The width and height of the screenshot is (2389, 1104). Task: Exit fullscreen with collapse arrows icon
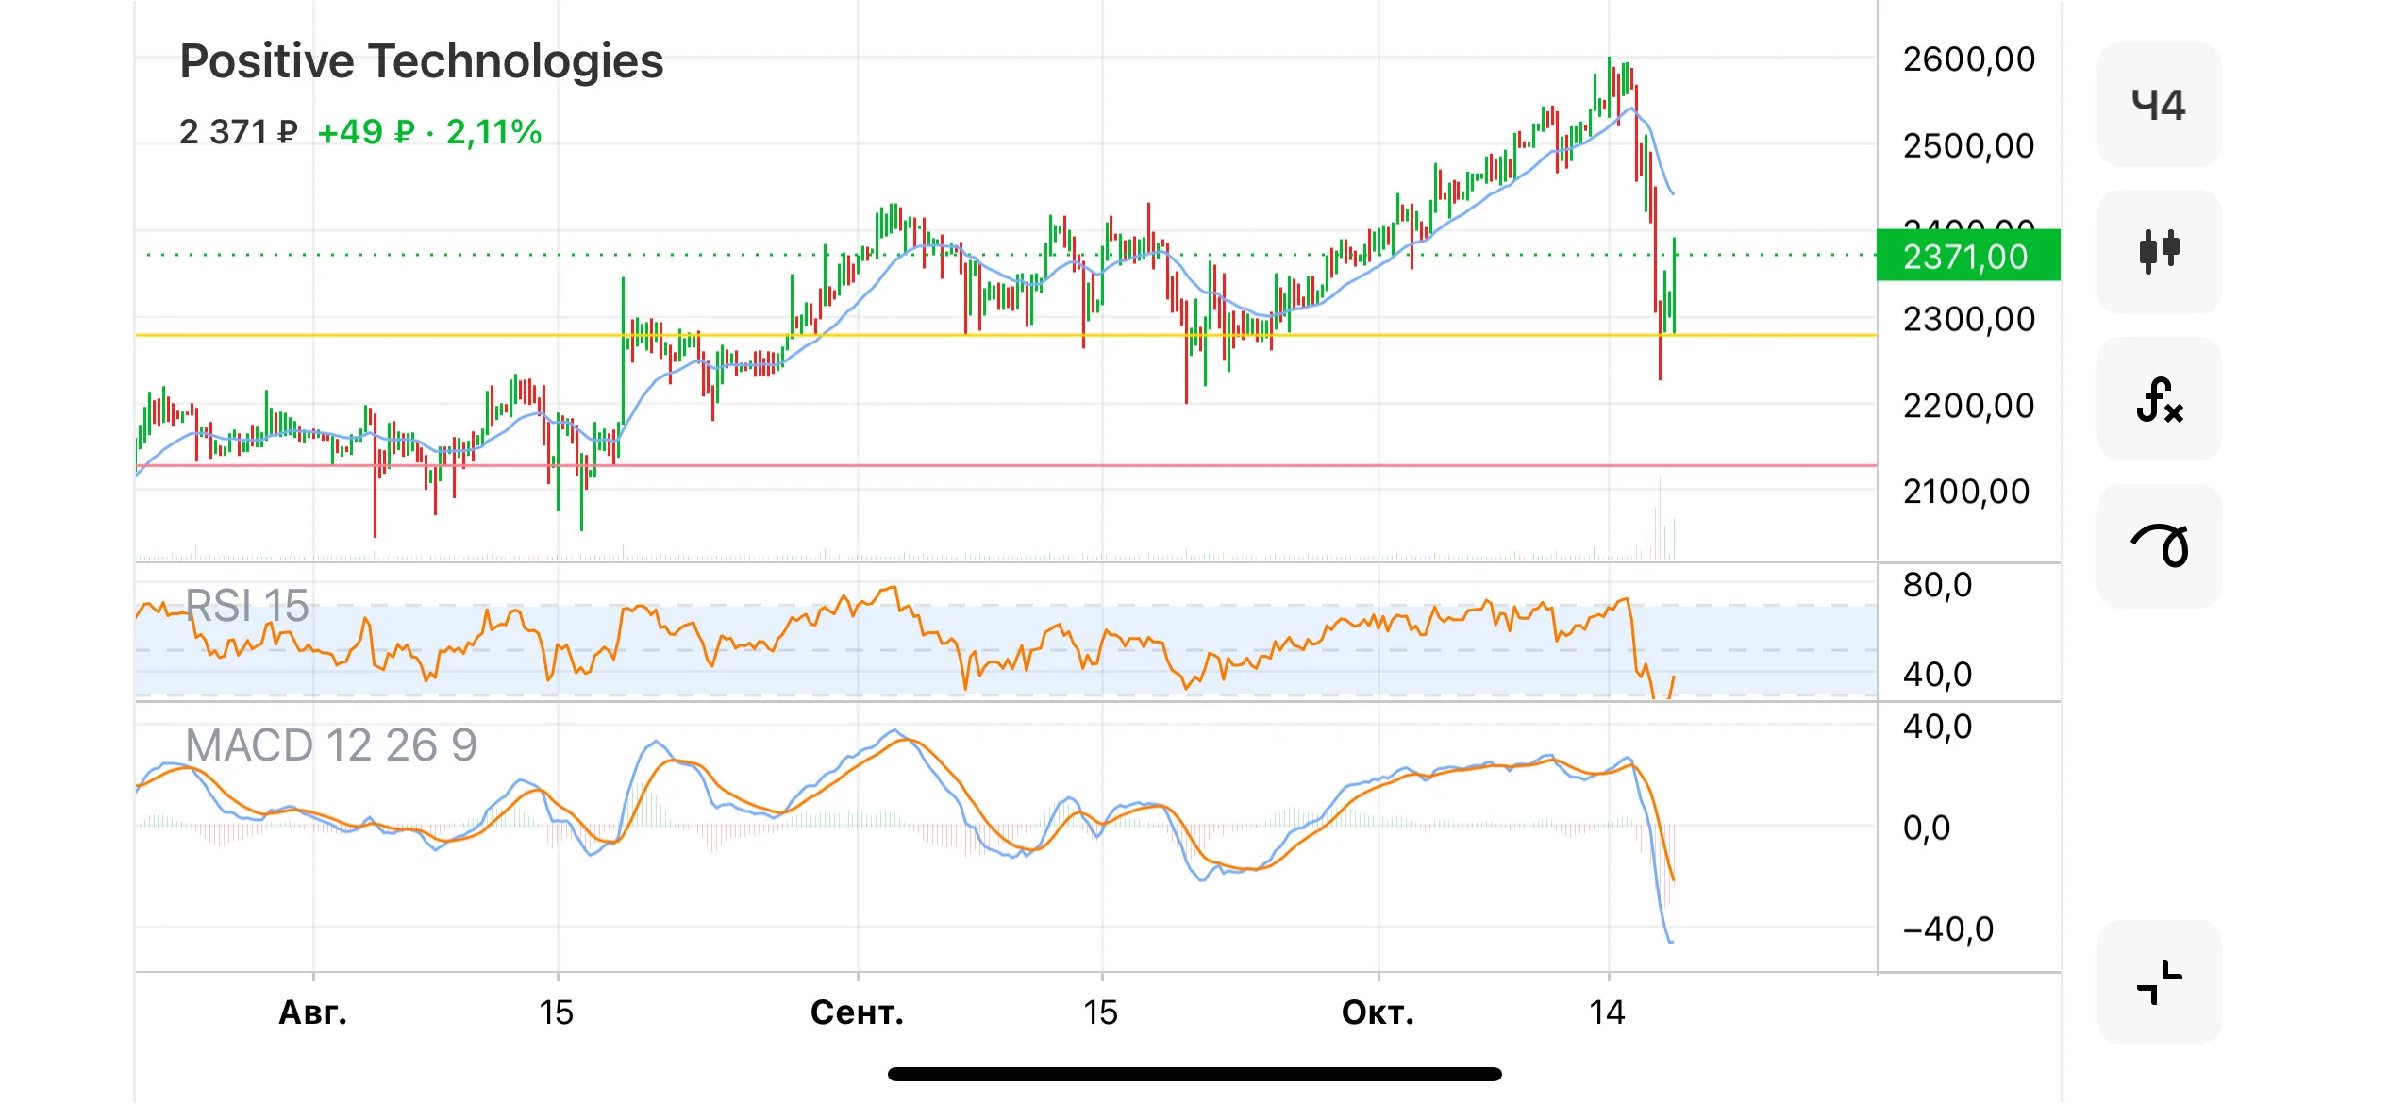[x=2159, y=982]
